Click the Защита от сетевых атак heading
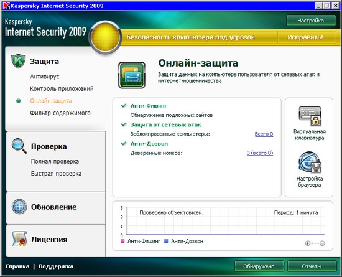Image resolution: width=342 pixels, height=277 pixels. (x=166, y=125)
